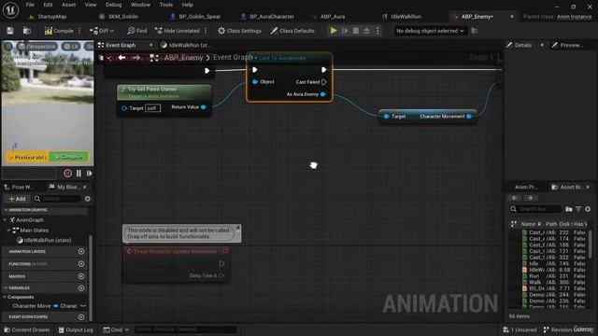
Task: Click ABP_Enemy in graph breadcrumb
Action: point(183,58)
